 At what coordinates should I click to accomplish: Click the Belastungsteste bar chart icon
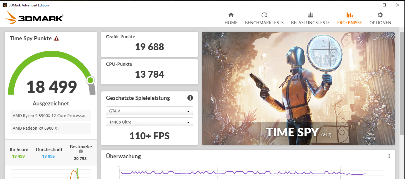point(310,15)
